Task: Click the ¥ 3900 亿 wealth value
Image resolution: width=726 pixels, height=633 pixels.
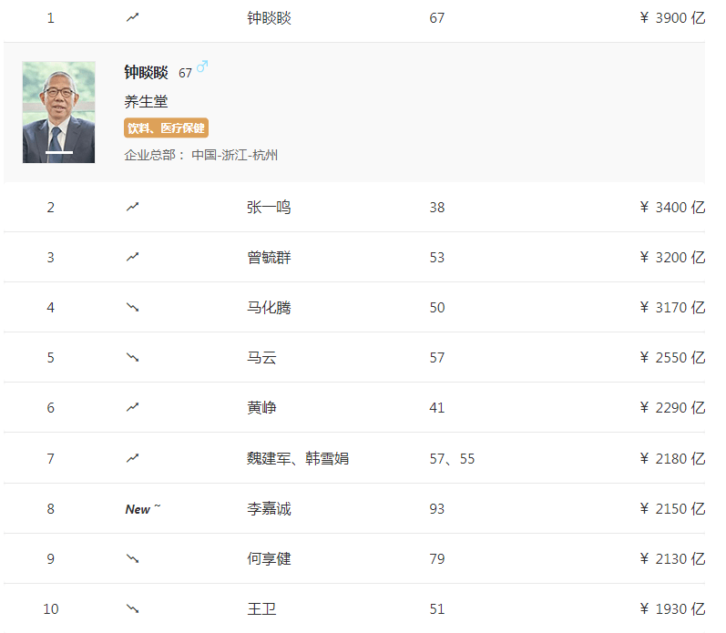Action: tap(672, 18)
